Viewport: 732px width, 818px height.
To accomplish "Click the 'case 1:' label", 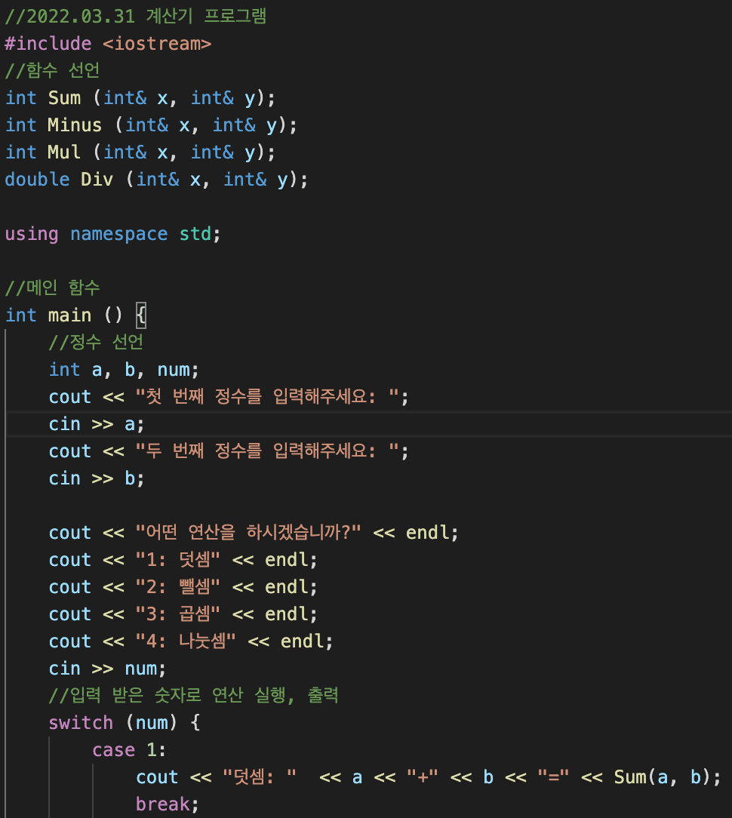I will click(x=129, y=749).
